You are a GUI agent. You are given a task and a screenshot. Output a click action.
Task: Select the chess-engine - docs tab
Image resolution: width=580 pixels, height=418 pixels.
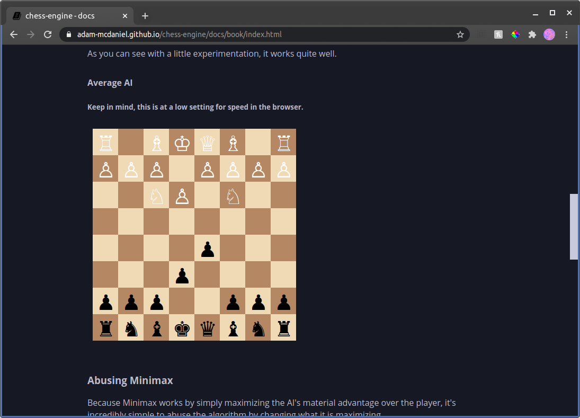pos(70,16)
